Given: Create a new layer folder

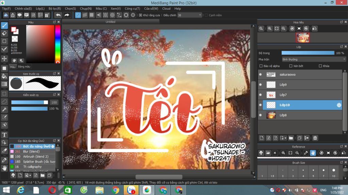Looking at the screenshot, I should [291, 138].
